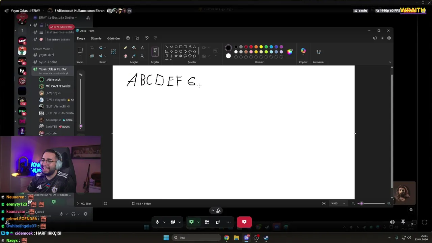Click Yayın Odası #ERAY voice channel
This screenshot has width=432, height=243.
click(x=53, y=69)
